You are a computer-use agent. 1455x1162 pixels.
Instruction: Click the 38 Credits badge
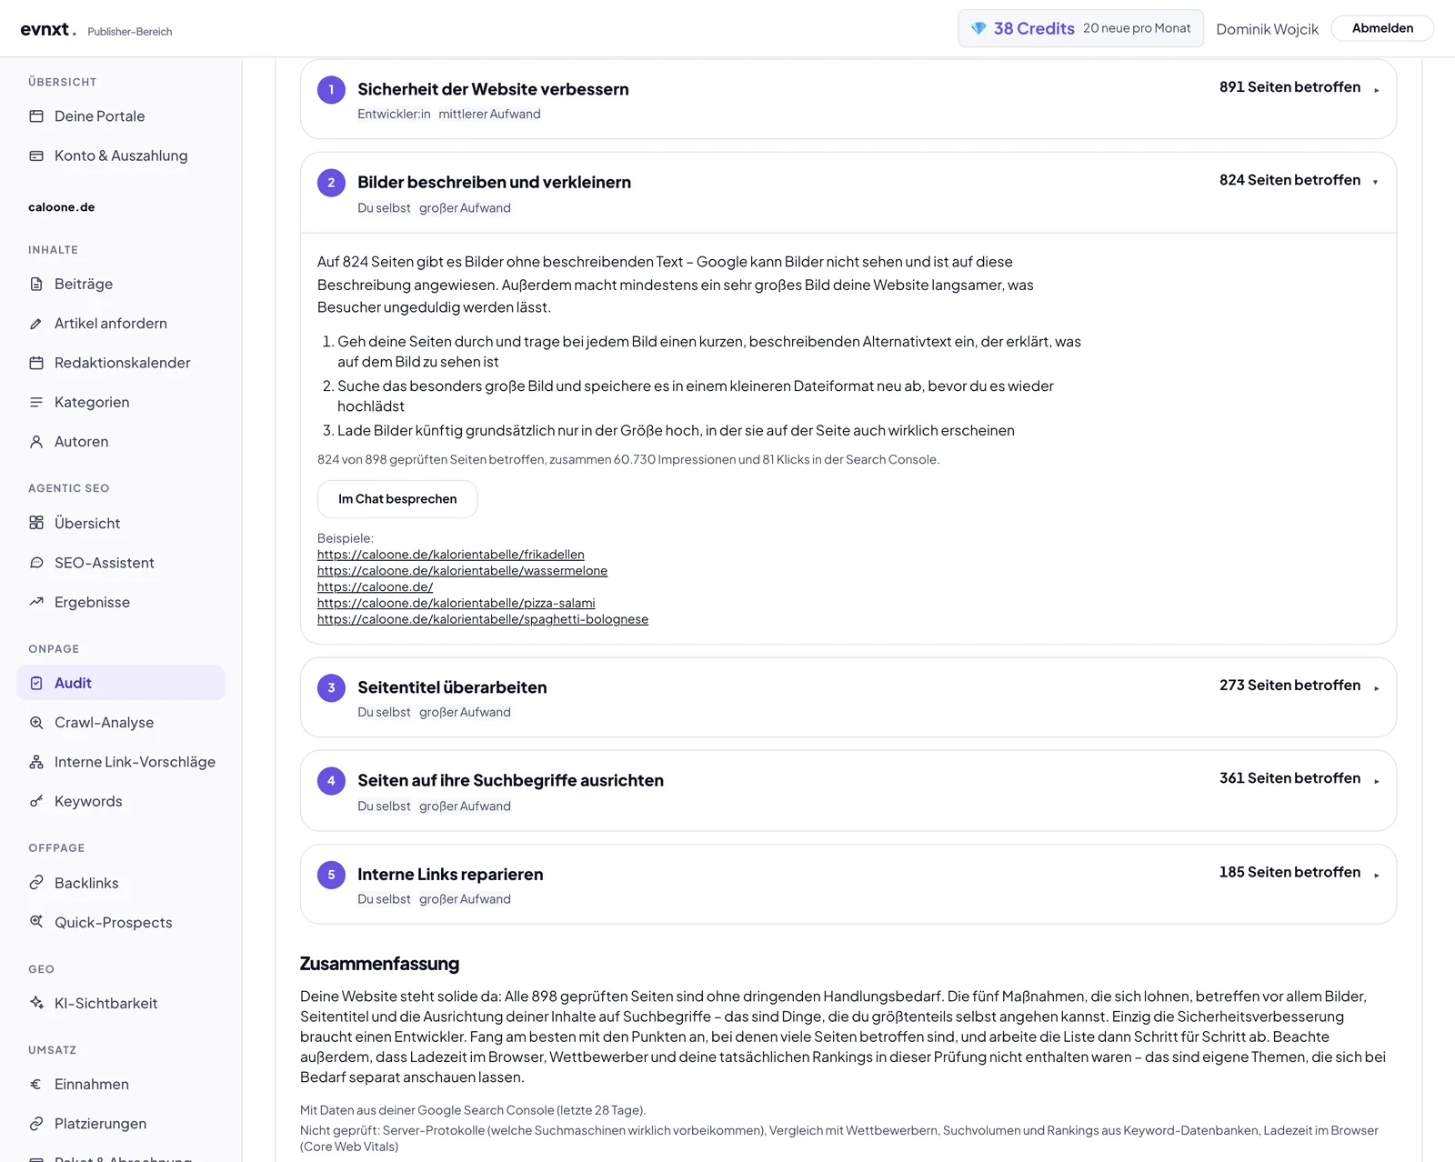1080,28
